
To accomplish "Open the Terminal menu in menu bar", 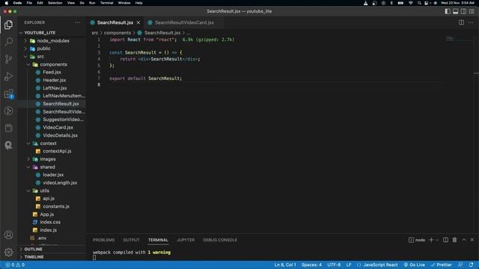I will pyautogui.click(x=106, y=3).
